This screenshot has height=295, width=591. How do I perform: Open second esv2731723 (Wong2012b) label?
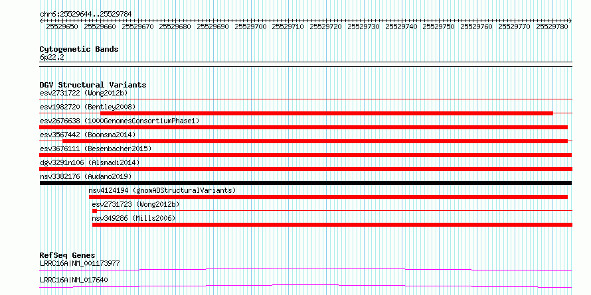(135, 204)
